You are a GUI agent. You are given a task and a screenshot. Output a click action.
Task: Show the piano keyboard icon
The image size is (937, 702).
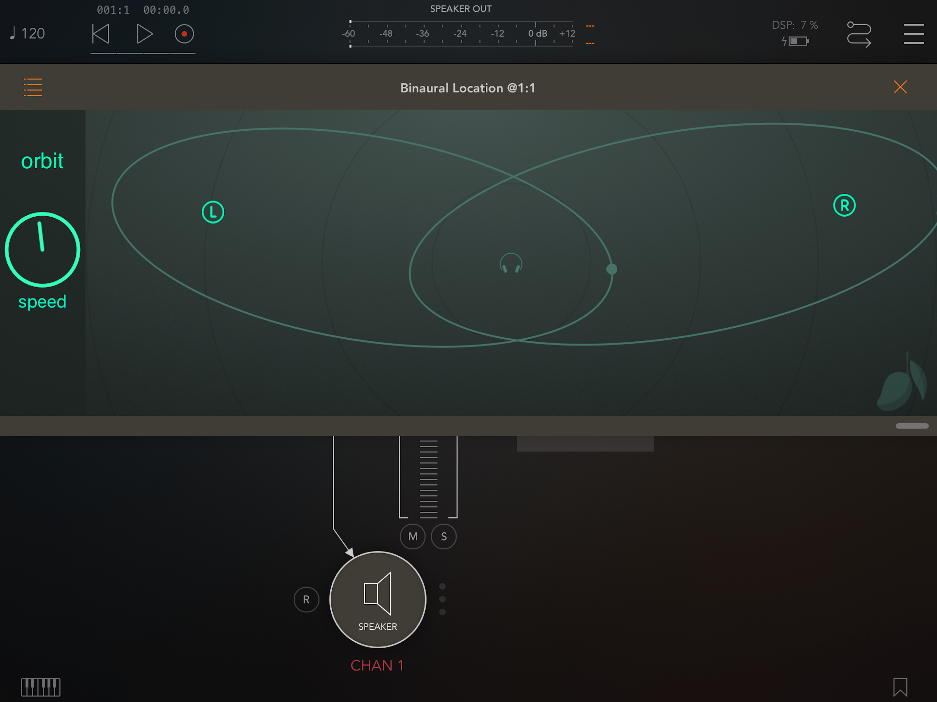41,687
